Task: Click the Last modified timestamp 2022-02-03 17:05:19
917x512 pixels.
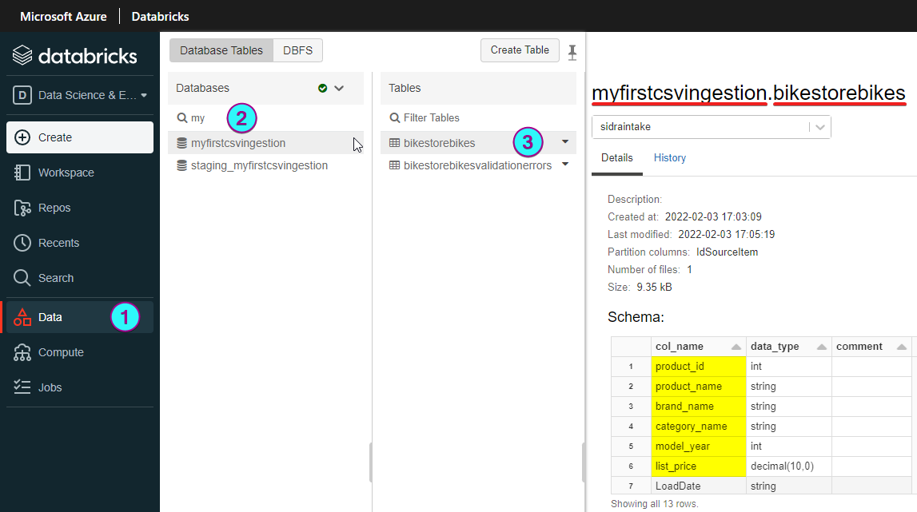Action: point(727,234)
